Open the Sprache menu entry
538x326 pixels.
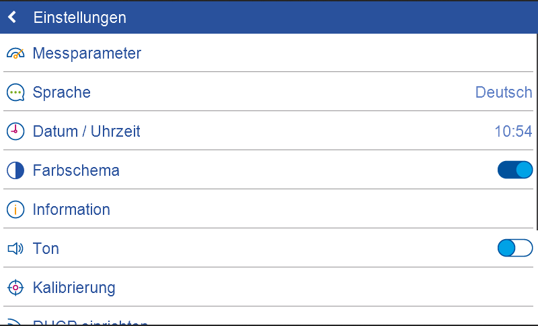(x=62, y=92)
